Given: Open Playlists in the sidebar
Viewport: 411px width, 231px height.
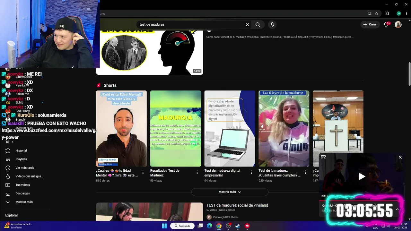Looking at the screenshot, I should (21, 159).
